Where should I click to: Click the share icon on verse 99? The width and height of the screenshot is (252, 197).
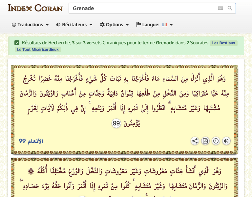coord(195,141)
